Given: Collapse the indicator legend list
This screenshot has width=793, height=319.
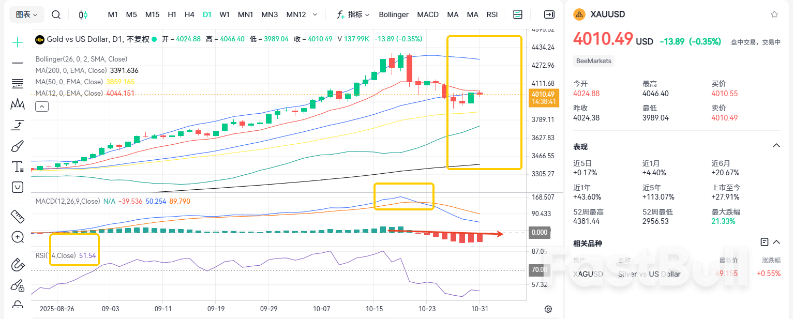Looking at the screenshot, I should click(x=41, y=107).
